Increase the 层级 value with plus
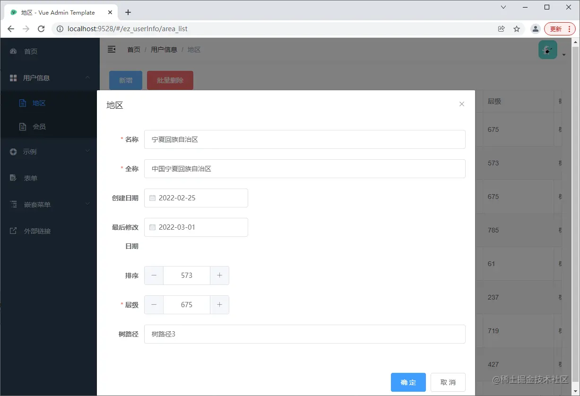The height and width of the screenshot is (396, 580). (x=219, y=305)
